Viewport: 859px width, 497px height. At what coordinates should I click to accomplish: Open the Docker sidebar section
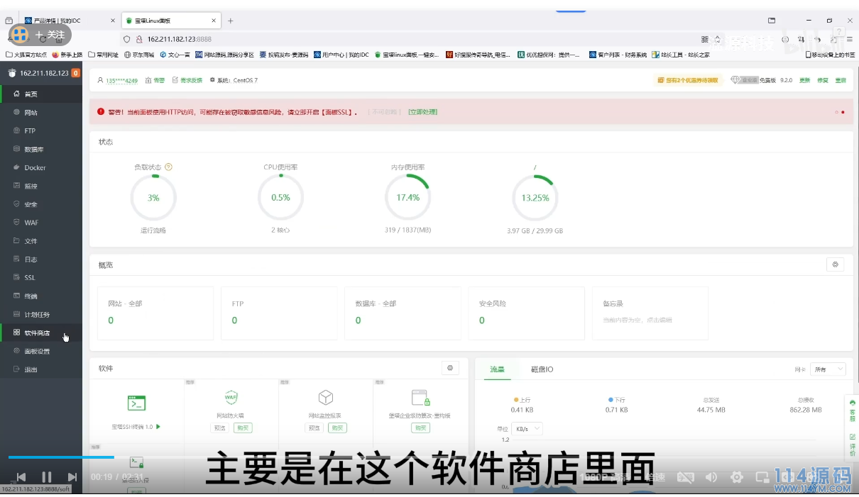(35, 168)
